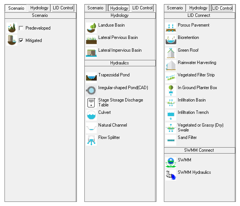The width and height of the screenshot is (240, 206).
Task: Switch to Scenario tab in right panel
Action: pos(175,8)
